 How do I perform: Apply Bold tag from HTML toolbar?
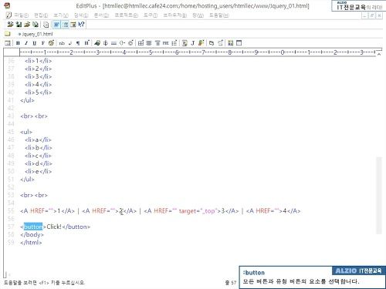tap(18, 43)
